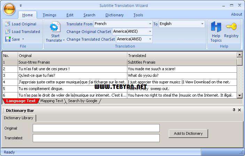
Task: Click the Save floppy disk icon
Action: (x=8, y=39)
